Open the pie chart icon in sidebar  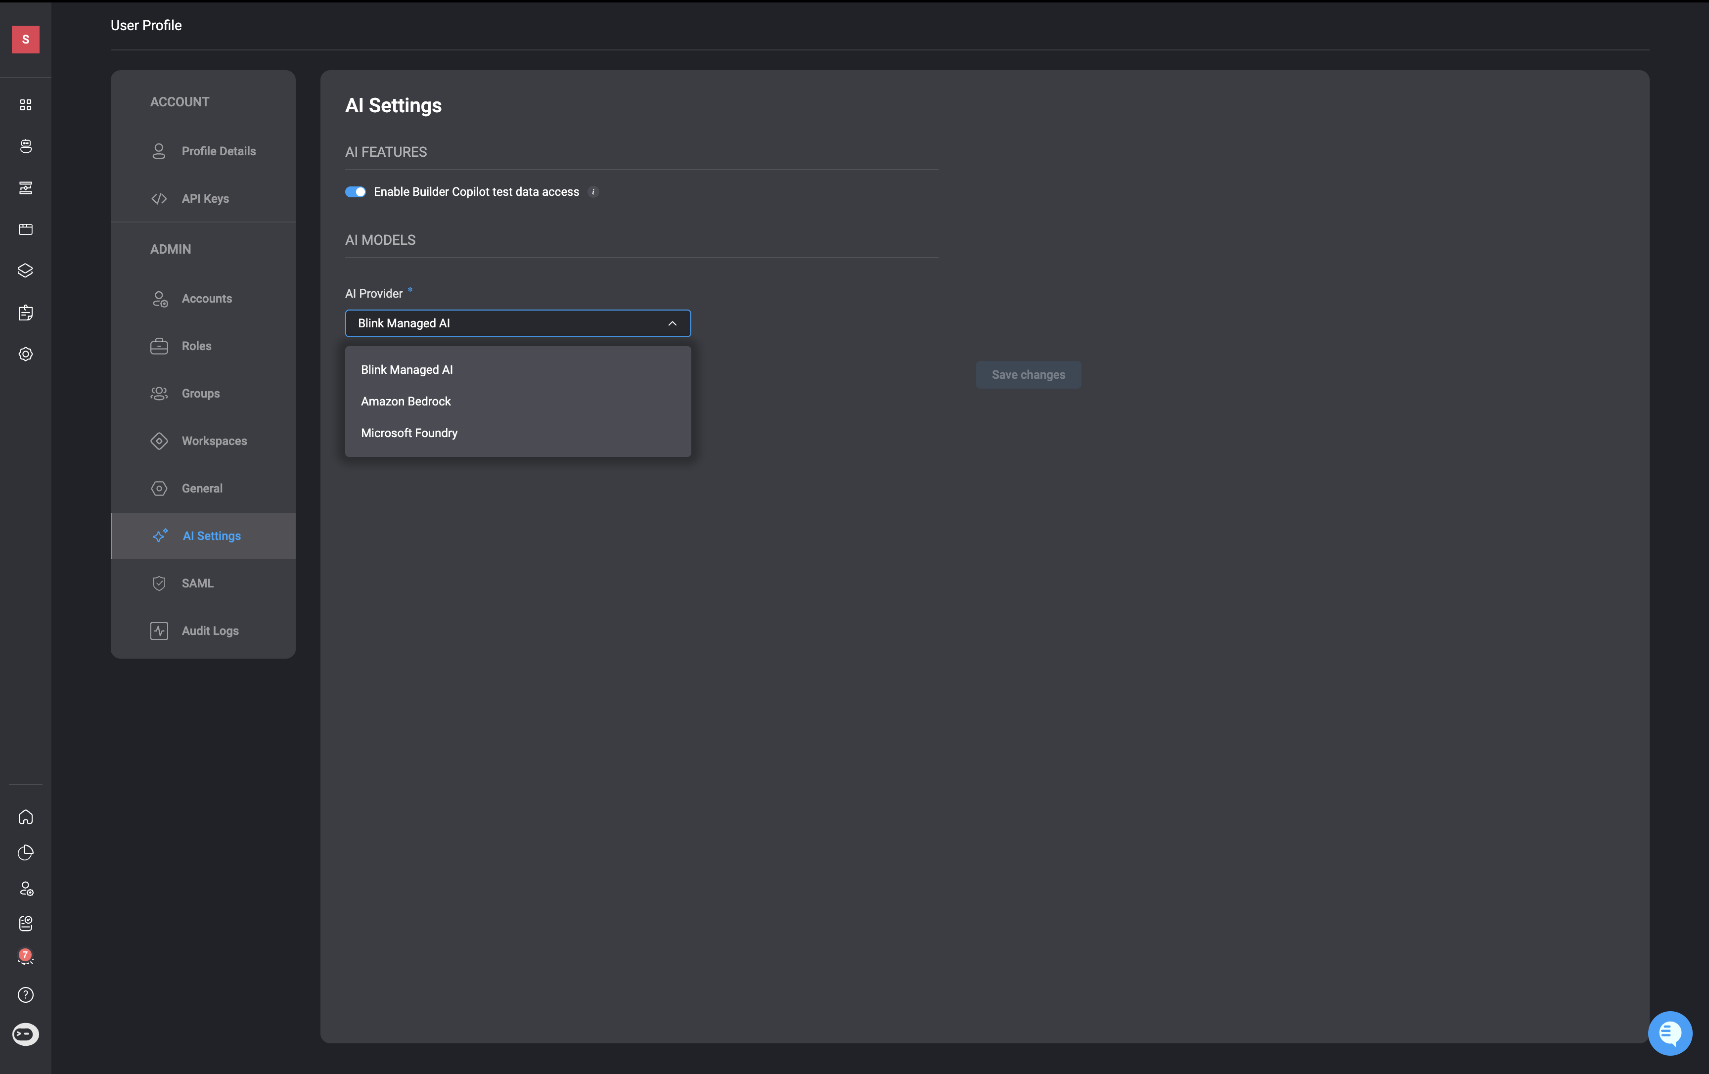(x=26, y=852)
